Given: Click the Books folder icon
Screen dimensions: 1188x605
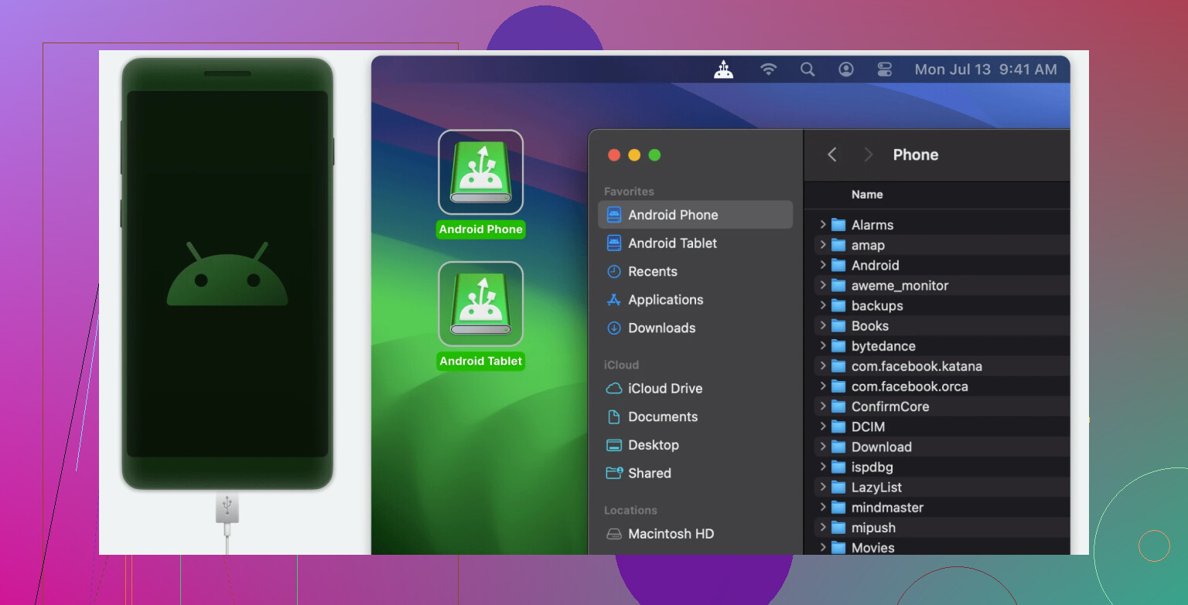Looking at the screenshot, I should [838, 326].
